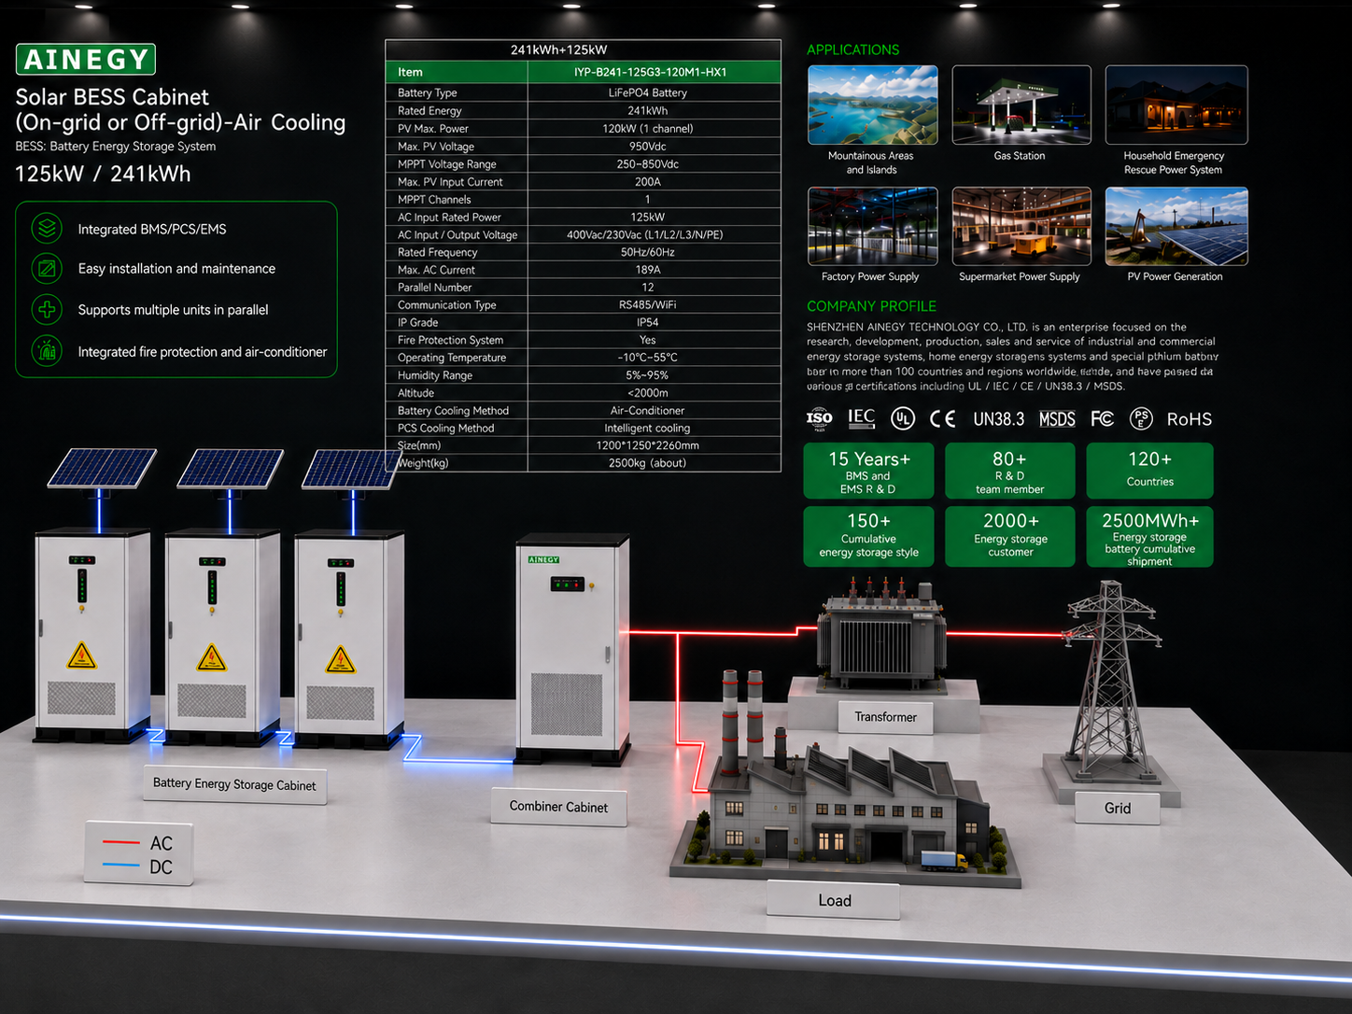Click the Transformer label plate
The height and width of the screenshot is (1014, 1352).
[885, 717]
